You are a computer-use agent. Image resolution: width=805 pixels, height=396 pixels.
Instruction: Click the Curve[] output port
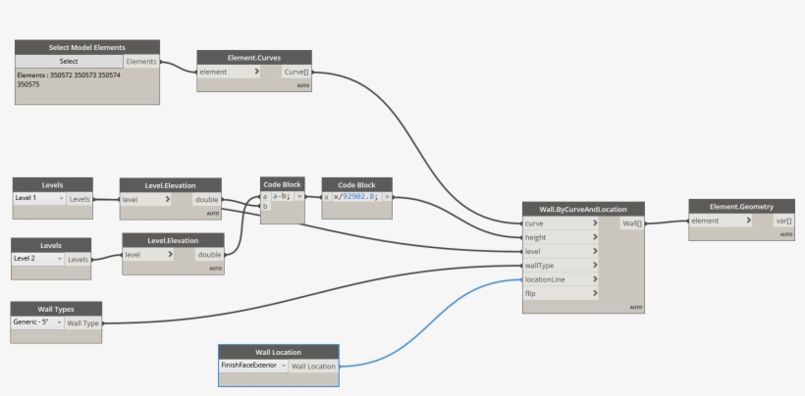pyautogui.click(x=295, y=72)
